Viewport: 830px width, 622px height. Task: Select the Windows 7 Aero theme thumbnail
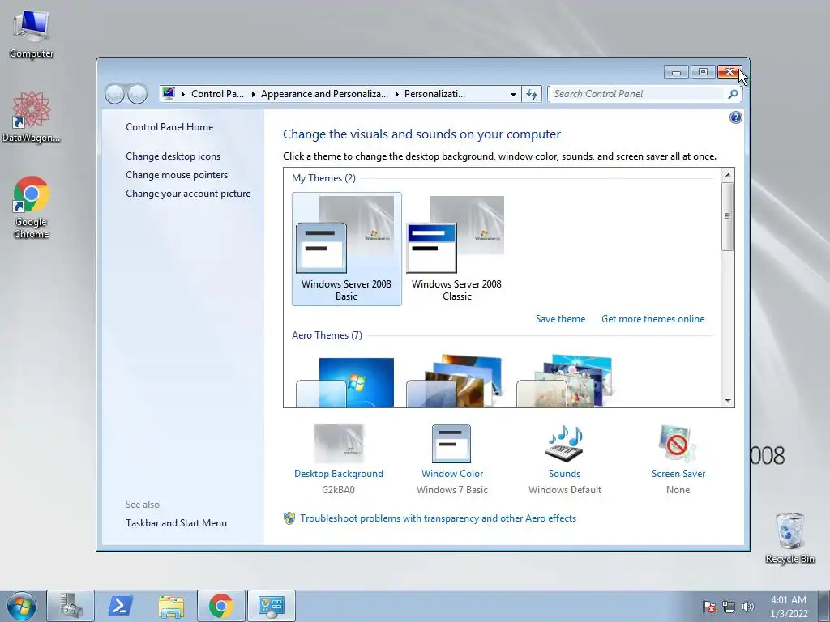[346, 382]
